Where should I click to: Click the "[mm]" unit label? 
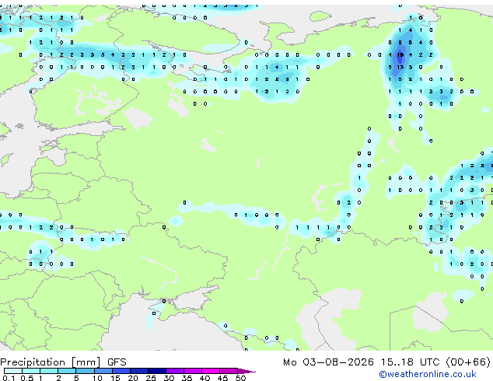pyautogui.click(x=86, y=362)
